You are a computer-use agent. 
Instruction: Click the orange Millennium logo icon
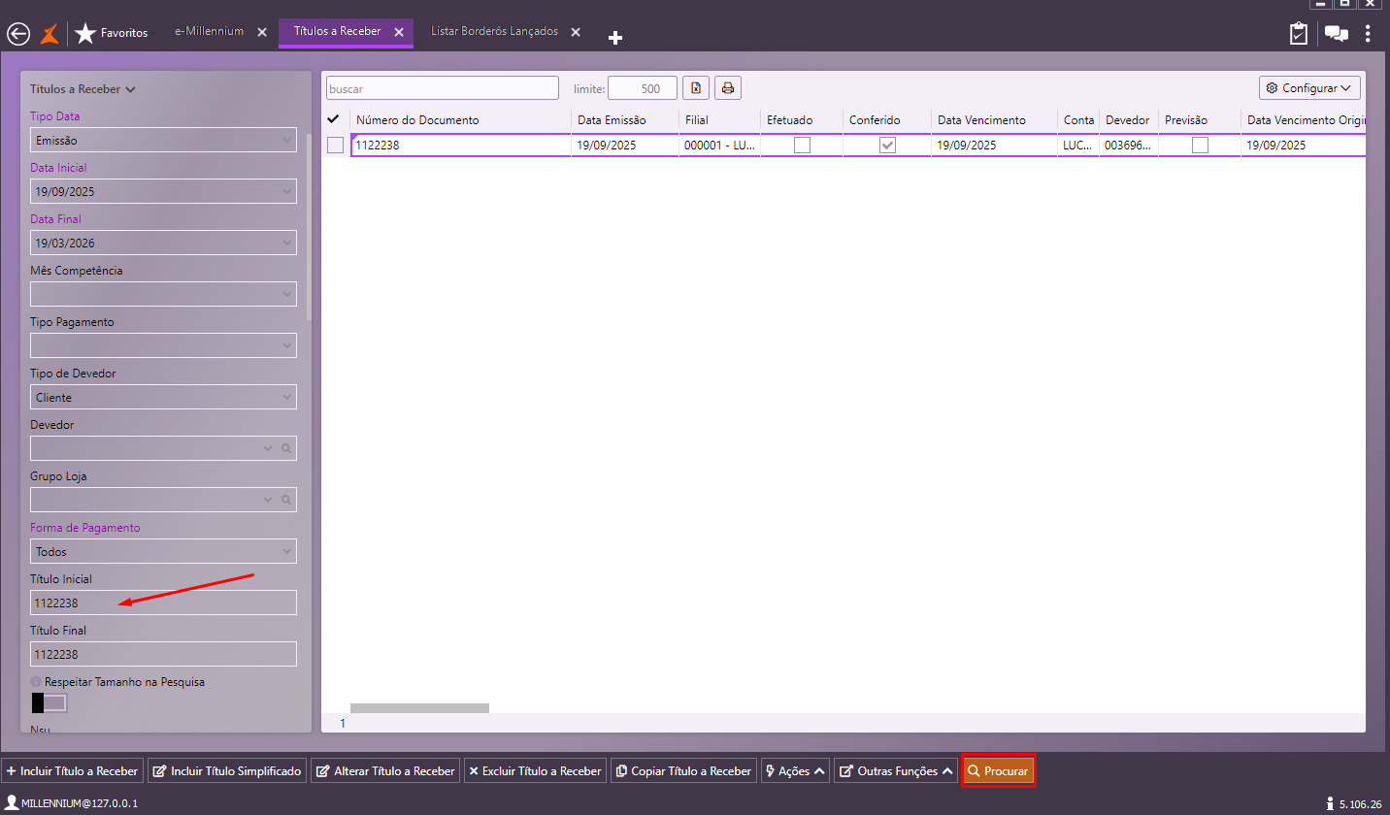[x=50, y=34]
